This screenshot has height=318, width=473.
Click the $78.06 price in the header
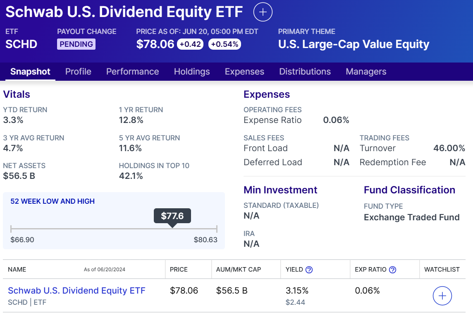[x=155, y=44]
